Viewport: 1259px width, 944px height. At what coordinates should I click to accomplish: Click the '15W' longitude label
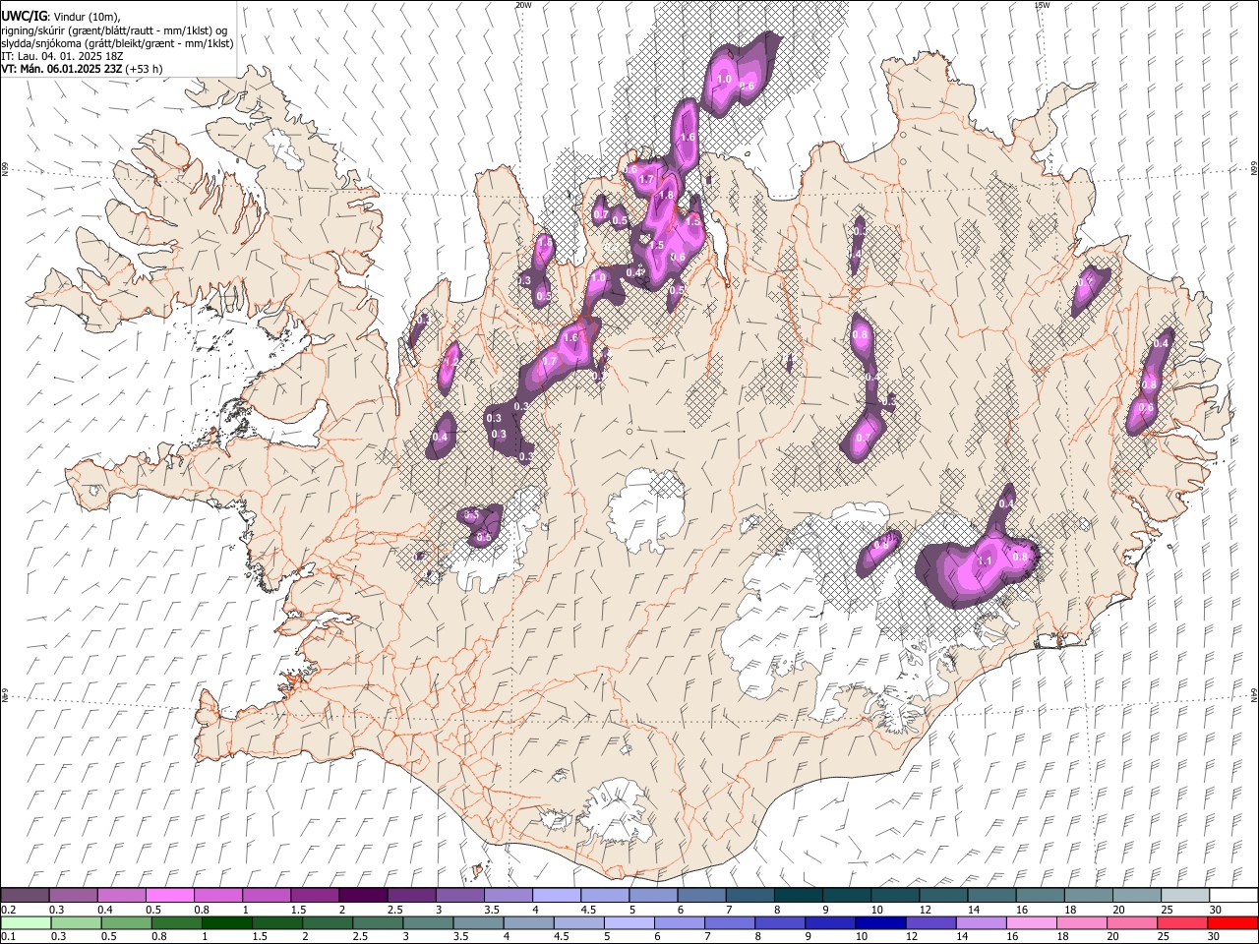[1042, 5]
